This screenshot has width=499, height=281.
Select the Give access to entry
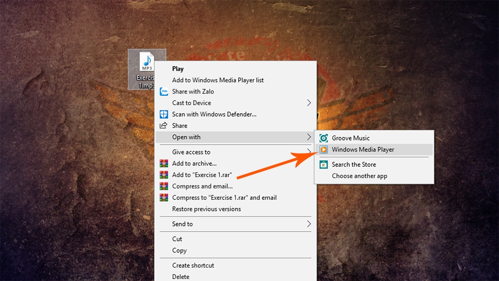[235, 152]
